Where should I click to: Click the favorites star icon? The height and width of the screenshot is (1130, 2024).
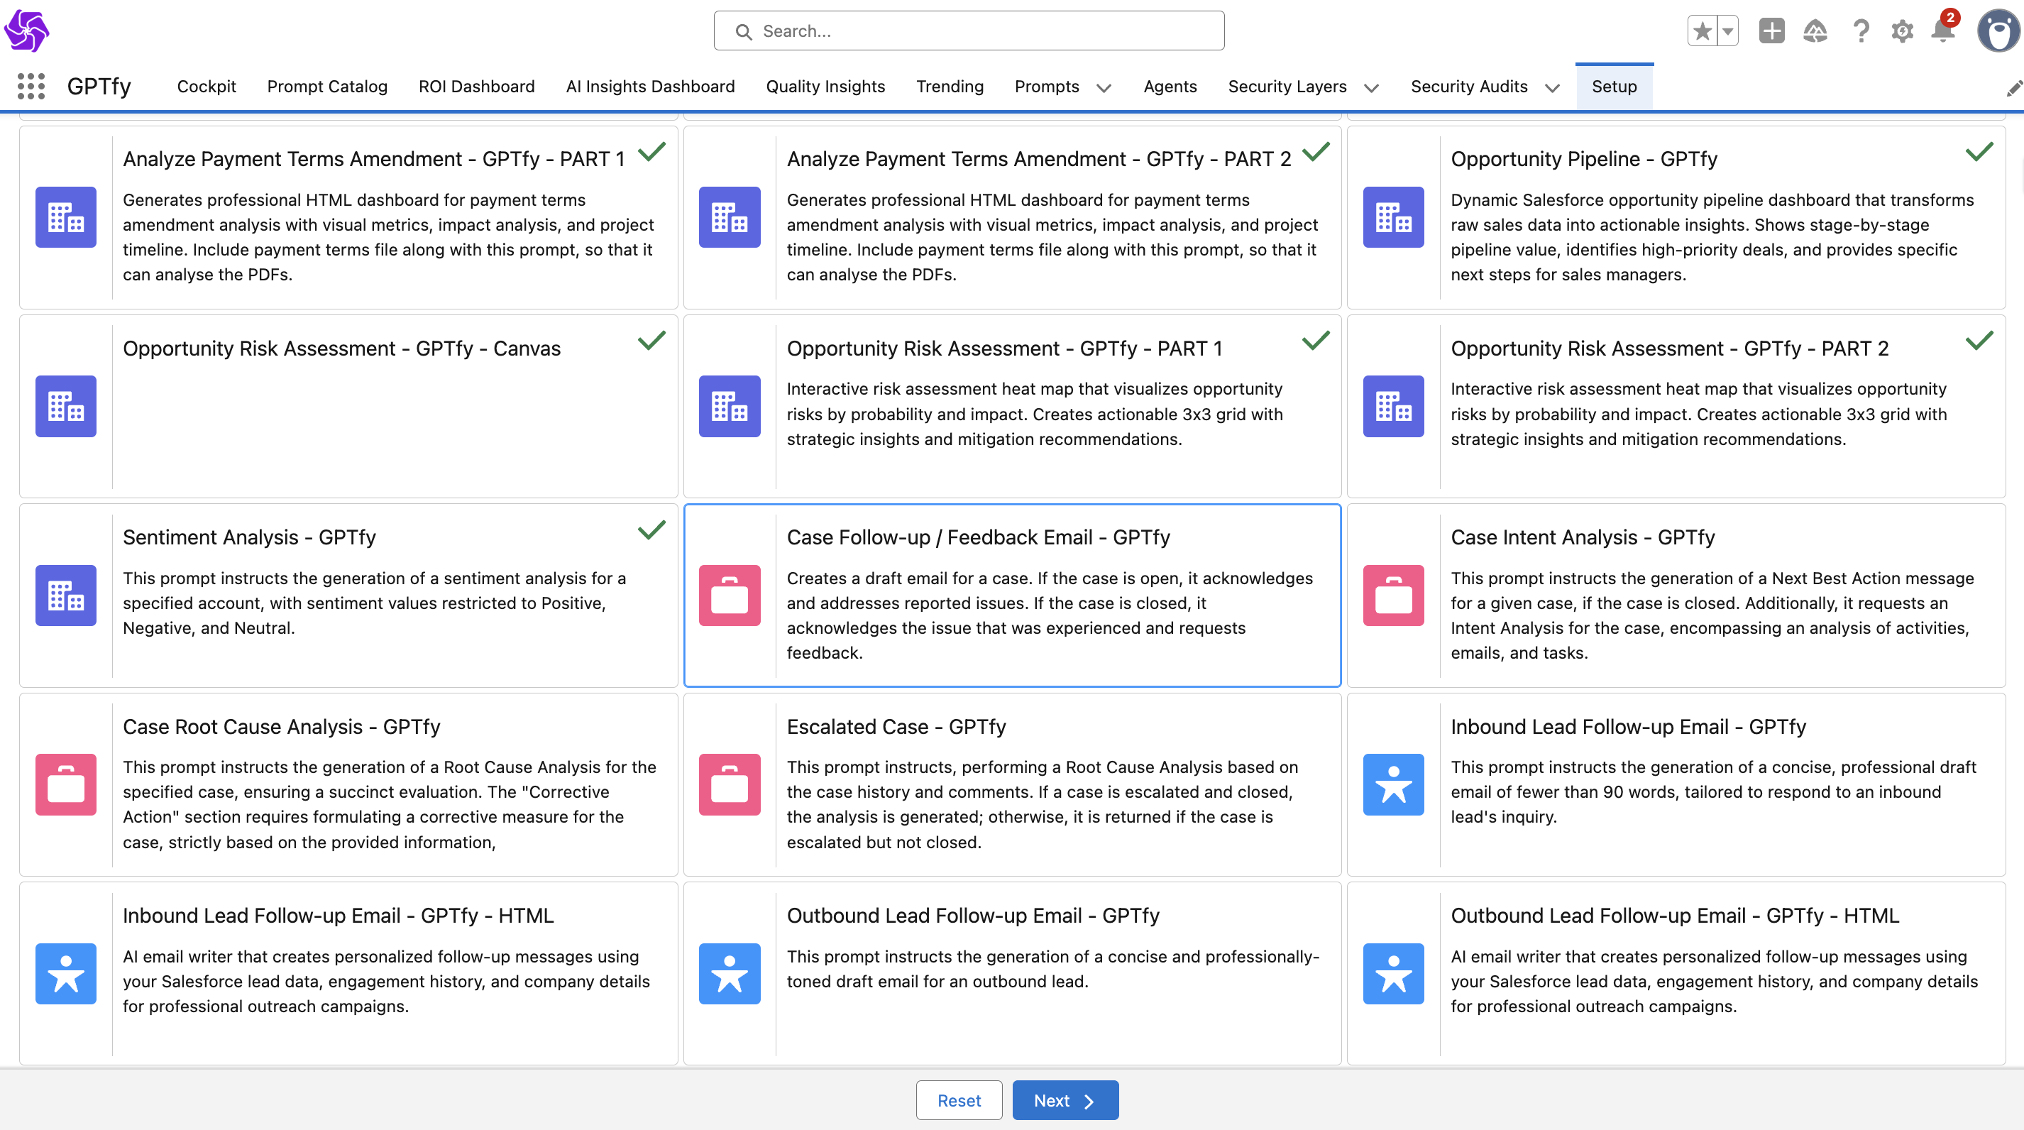(x=1702, y=31)
